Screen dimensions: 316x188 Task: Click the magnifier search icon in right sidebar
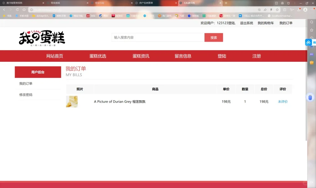(x=311, y=22)
